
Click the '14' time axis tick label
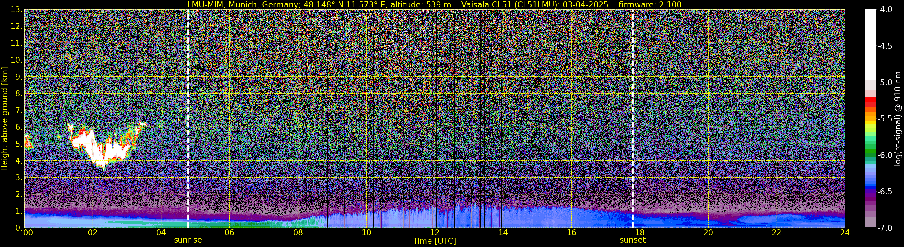click(x=503, y=232)
